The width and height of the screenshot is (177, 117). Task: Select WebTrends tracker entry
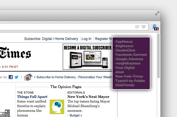click(x=125, y=85)
